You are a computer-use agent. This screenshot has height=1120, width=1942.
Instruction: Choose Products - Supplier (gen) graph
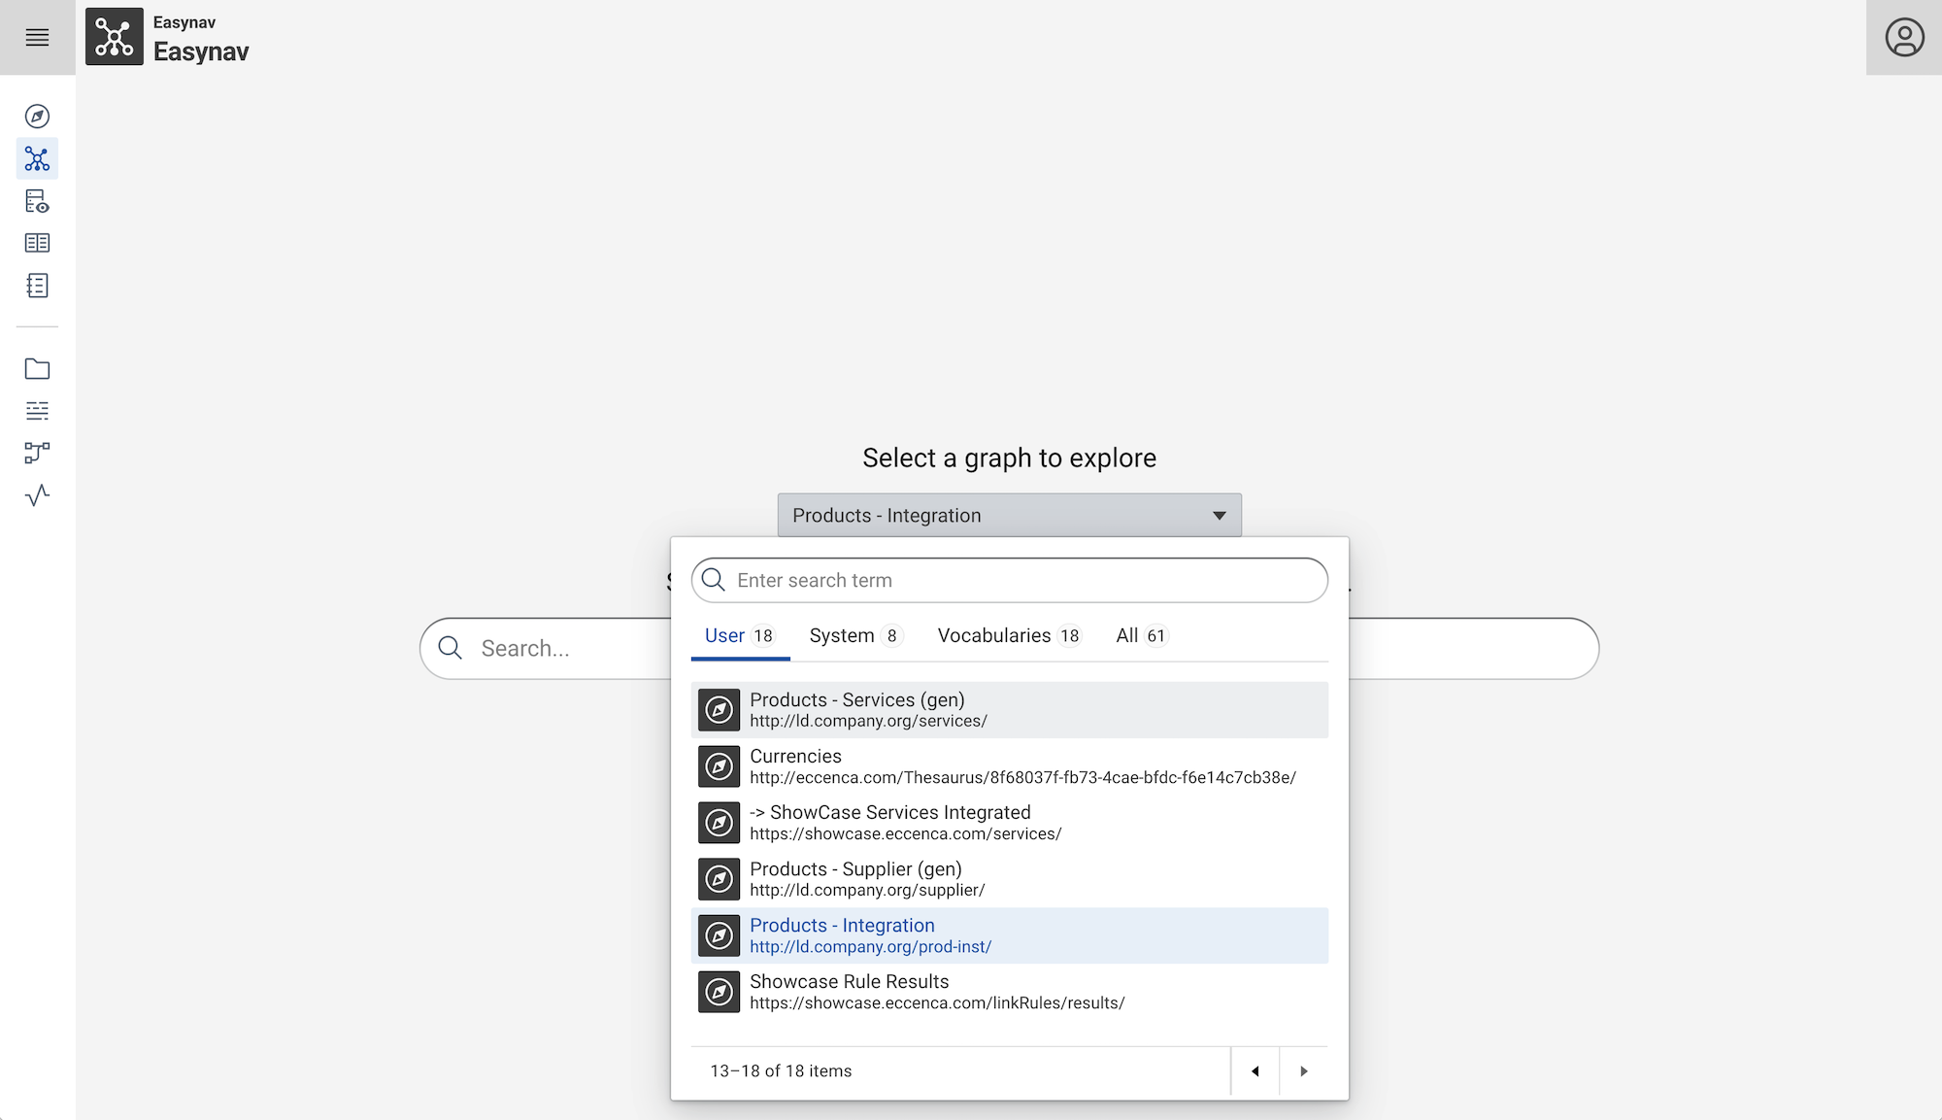pos(1010,878)
